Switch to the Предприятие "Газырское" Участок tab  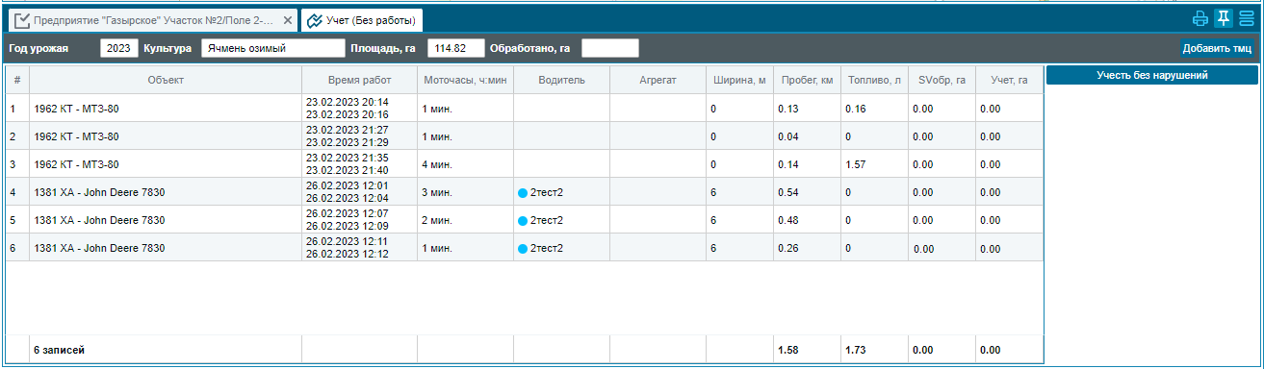click(153, 19)
